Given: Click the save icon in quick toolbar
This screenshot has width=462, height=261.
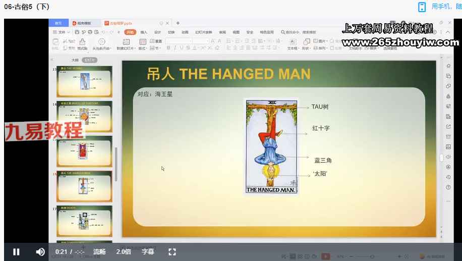Looking at the screenshot, I should (77, 32).
